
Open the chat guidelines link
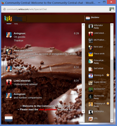[48, 109]
